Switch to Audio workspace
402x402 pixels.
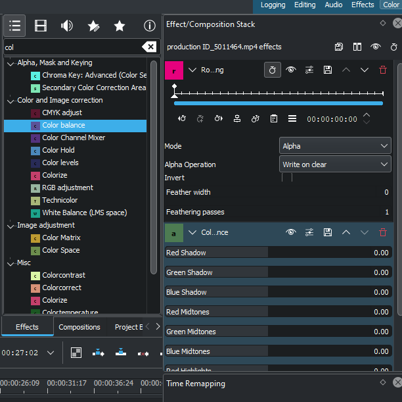(334, 5)
